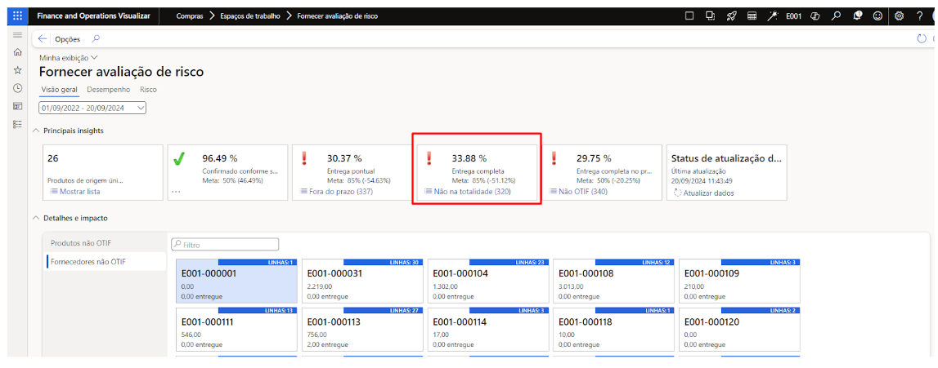Switch to the Risco tab

click(148, 90)
